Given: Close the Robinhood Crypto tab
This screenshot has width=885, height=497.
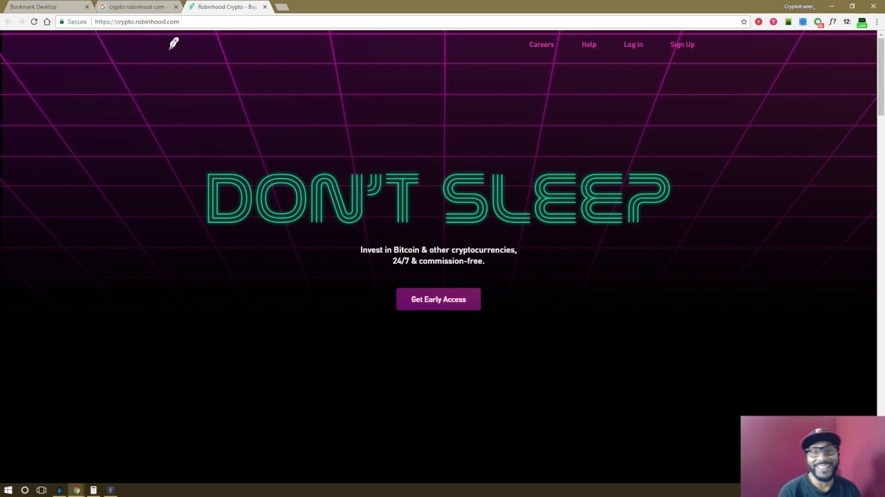Looking at the screenshot, I should tap(265, 7).
